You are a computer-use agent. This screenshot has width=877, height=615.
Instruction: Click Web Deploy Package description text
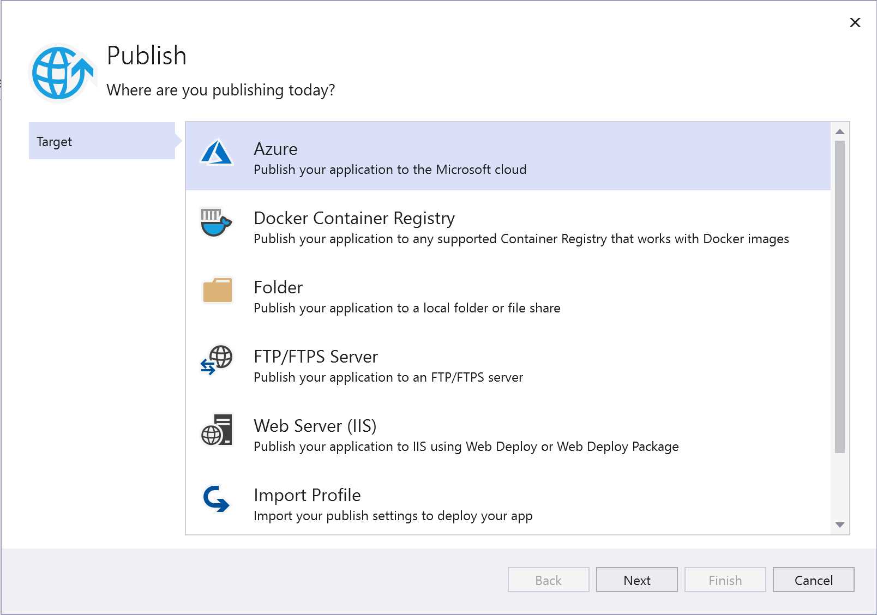[x=466, y=447]
